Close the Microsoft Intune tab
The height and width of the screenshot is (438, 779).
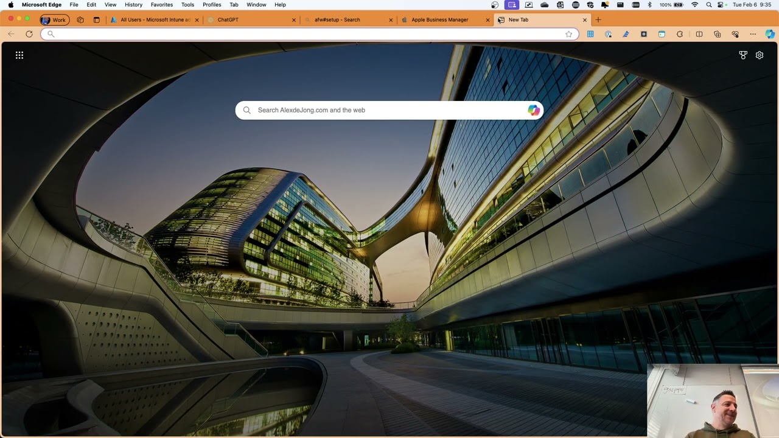click(197, 19)
